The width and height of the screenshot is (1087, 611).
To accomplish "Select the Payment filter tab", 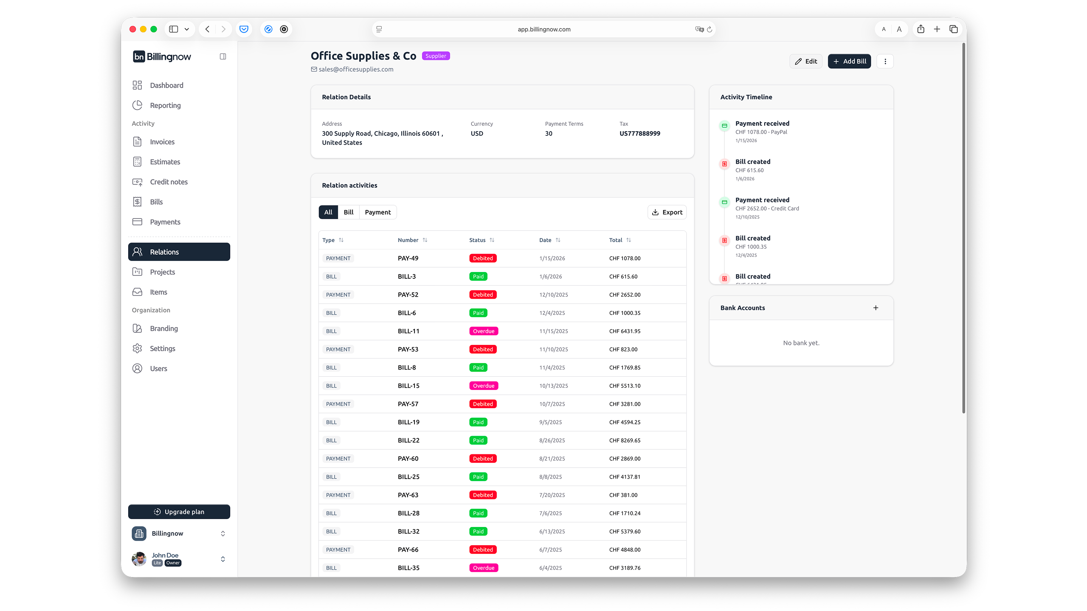I will (x=377, y=212).
